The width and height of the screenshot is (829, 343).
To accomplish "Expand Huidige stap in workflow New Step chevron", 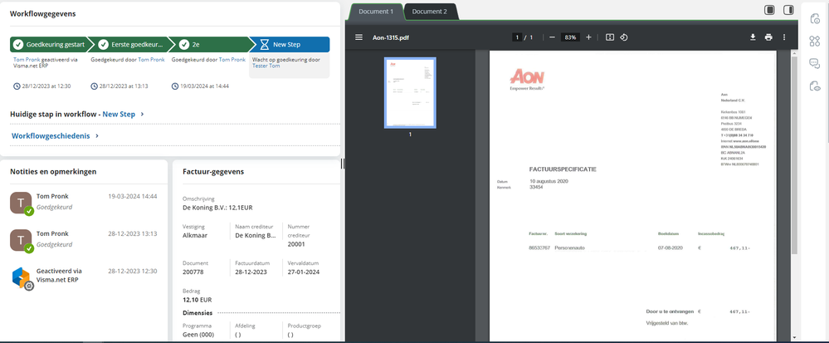I will (142, 115).
